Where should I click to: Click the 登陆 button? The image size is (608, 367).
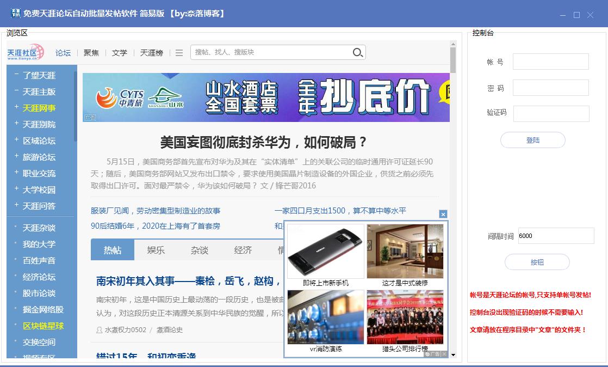533,140
